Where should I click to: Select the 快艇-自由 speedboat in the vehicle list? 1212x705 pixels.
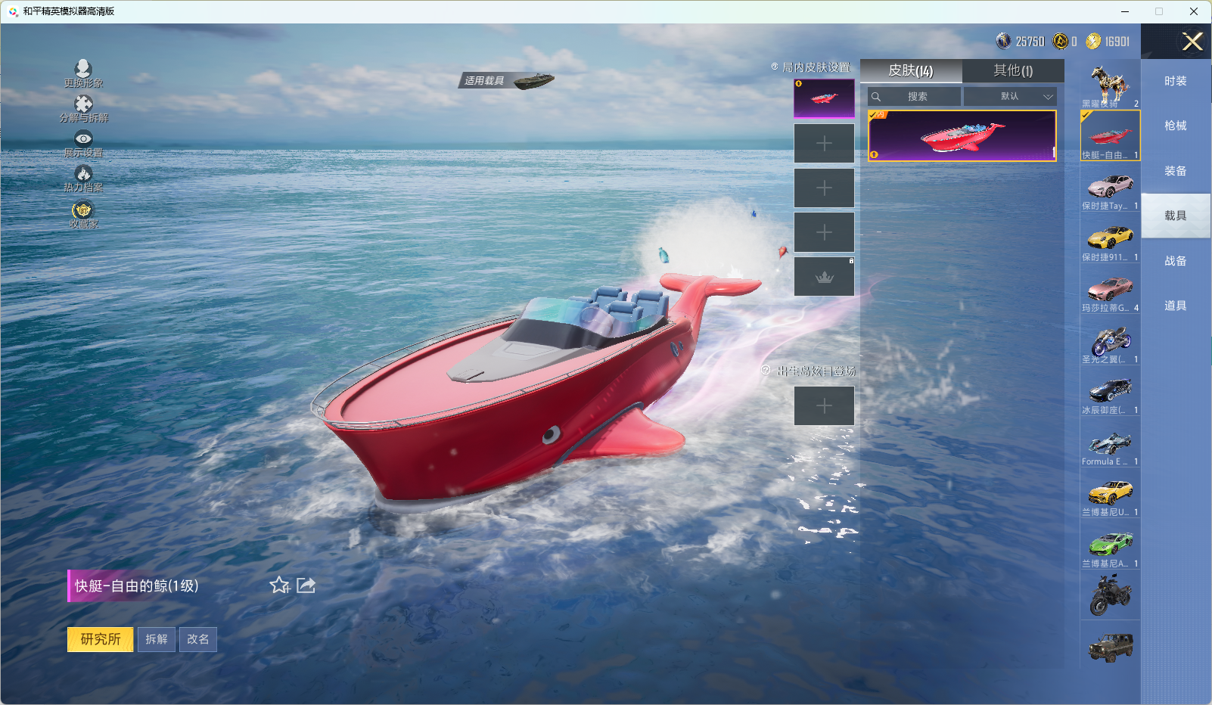(1110, 135)
